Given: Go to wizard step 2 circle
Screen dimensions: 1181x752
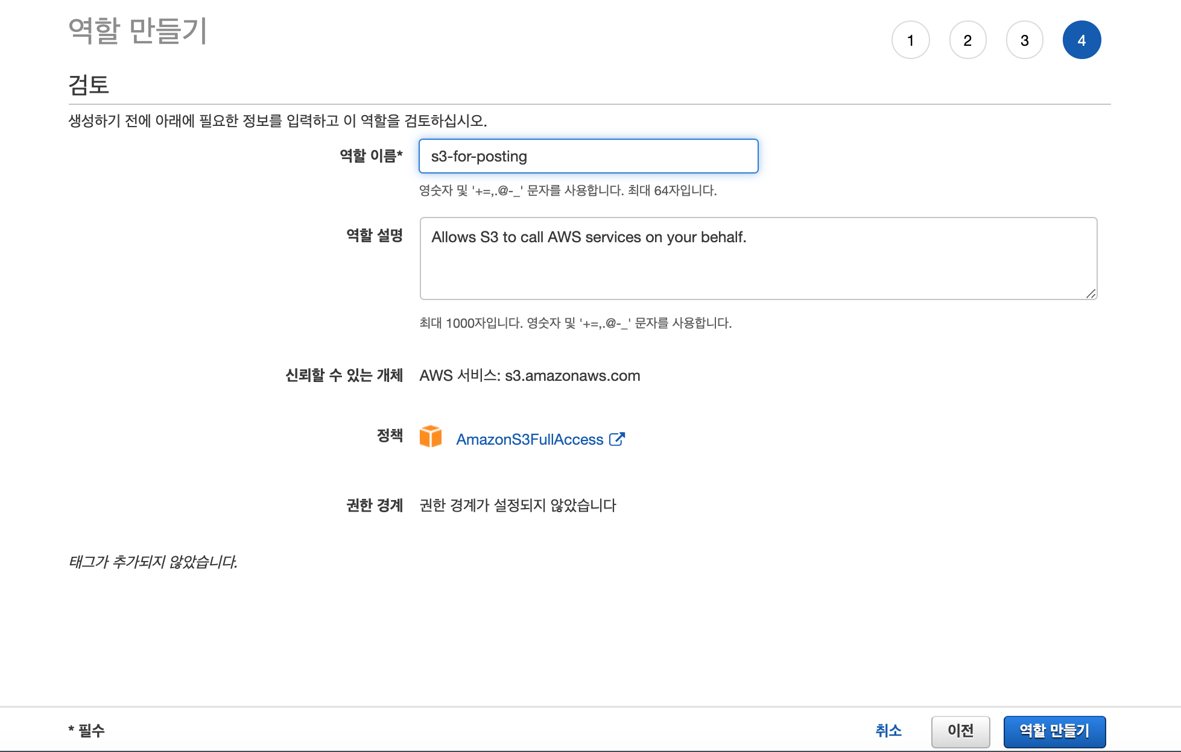Looking at the screenshot, I should (x=967, y=40).
